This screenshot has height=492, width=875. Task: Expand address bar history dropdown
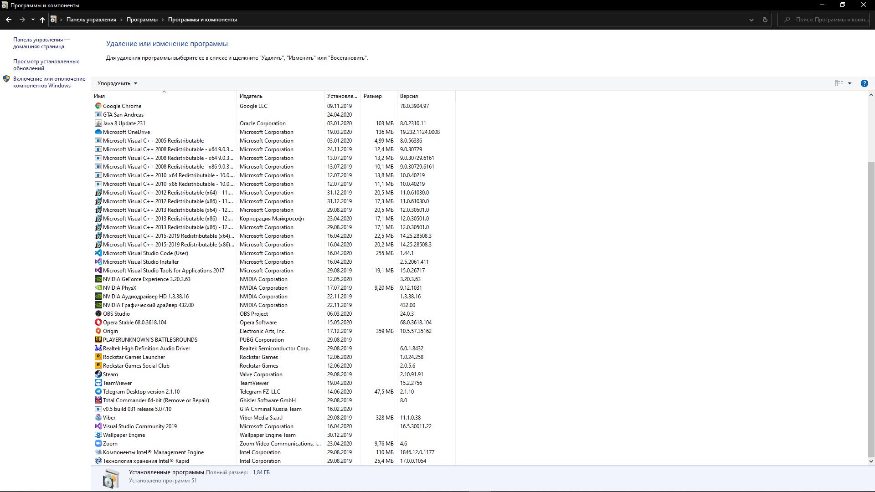(x=751, y=20)
